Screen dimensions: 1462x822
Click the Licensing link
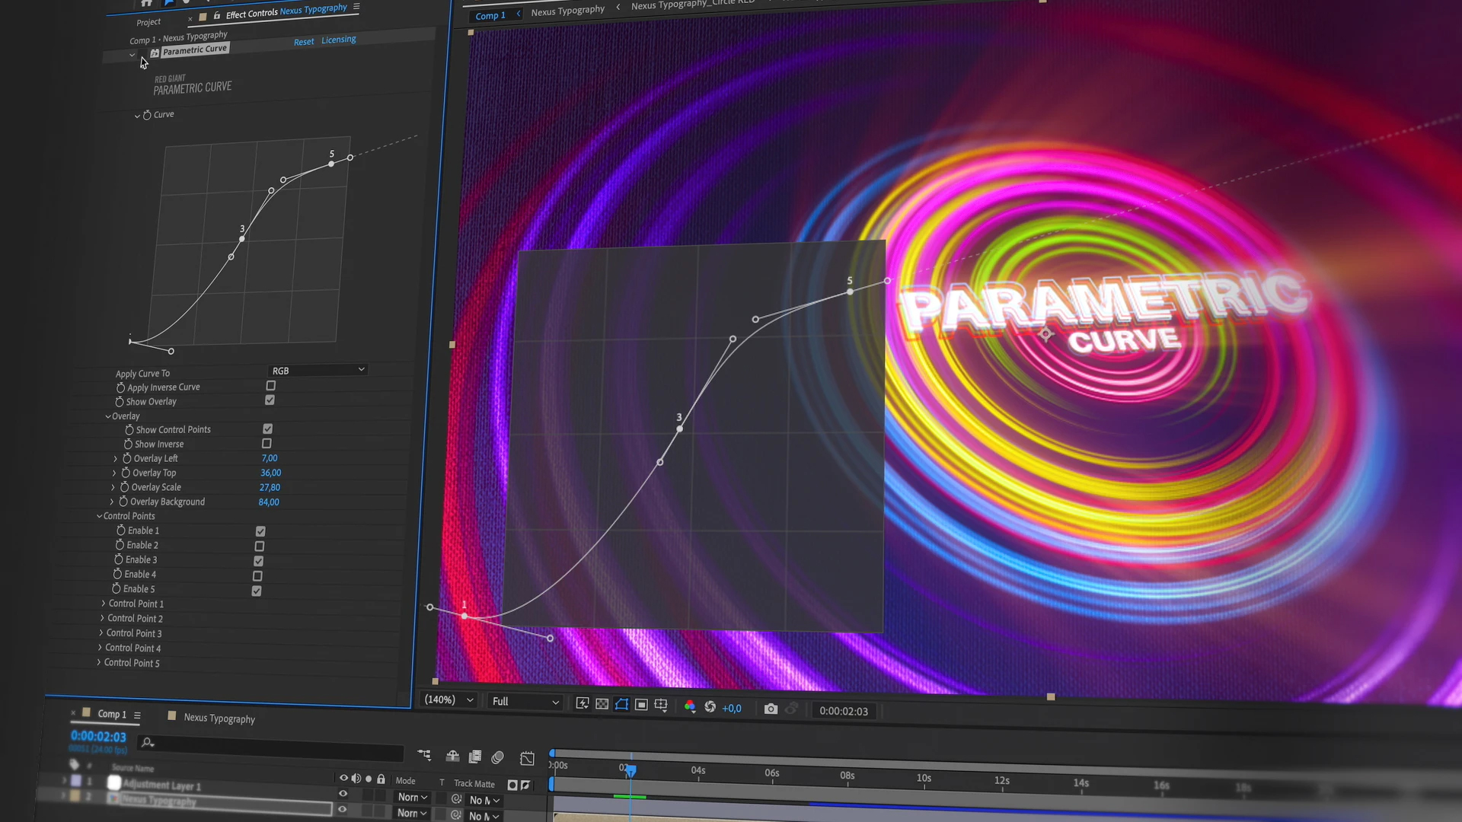pos(338,40)
